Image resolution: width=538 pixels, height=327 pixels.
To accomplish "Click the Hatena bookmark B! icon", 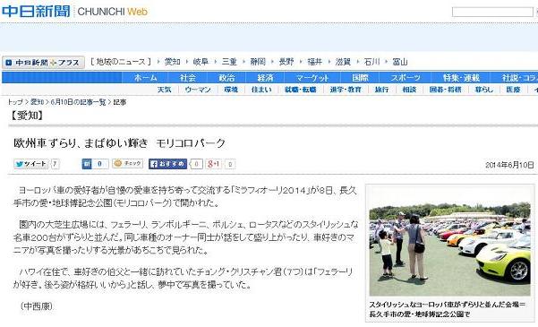I will click(x=87, y=164).
